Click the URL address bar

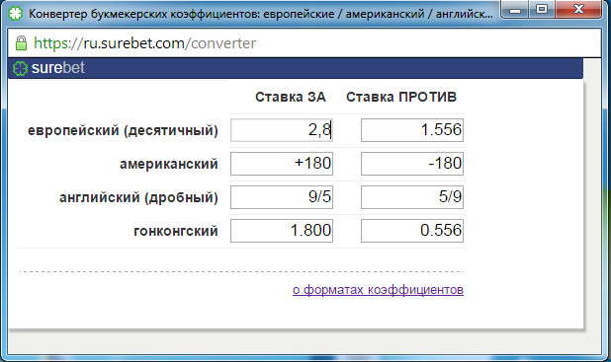coord(304,43)
